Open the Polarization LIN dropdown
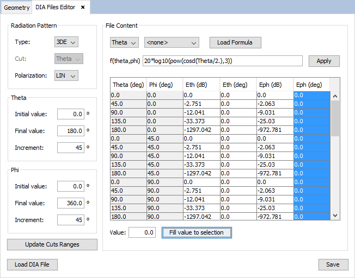The image size is (355, 278). (66, 75)
